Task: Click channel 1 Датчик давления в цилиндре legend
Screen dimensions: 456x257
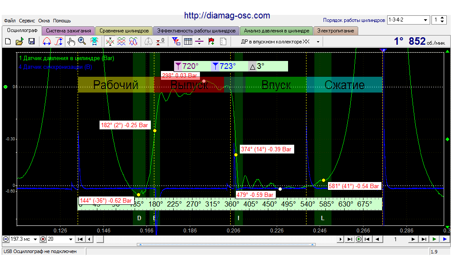Action: pos(66,58)
